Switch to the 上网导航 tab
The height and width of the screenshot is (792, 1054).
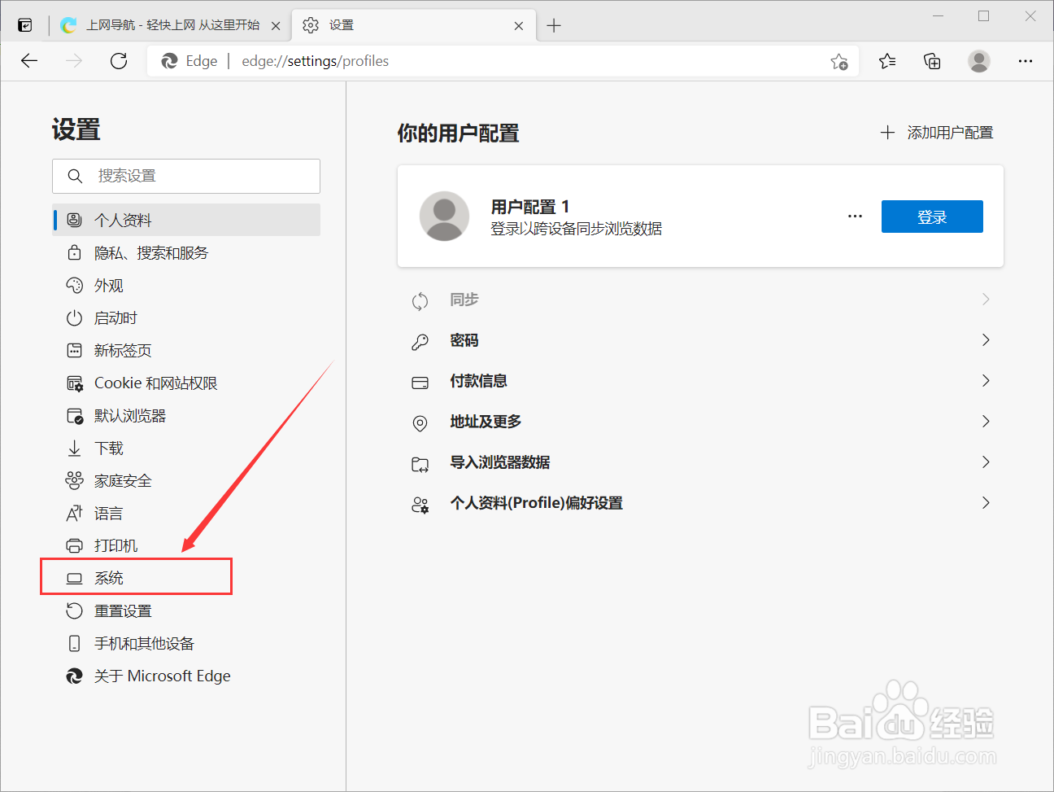coord(170,25)
